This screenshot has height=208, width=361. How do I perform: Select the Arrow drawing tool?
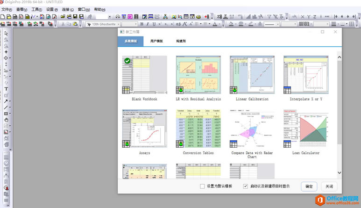(6, 101)
